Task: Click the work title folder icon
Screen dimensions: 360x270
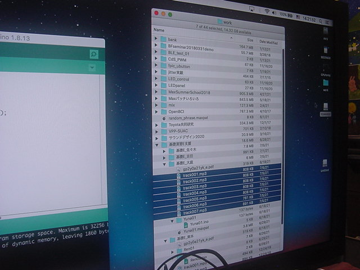Action: point(220,21)
